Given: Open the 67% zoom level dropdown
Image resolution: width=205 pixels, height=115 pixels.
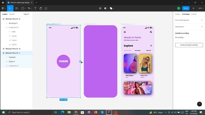Looking at the screenshot, I should 201,8.
